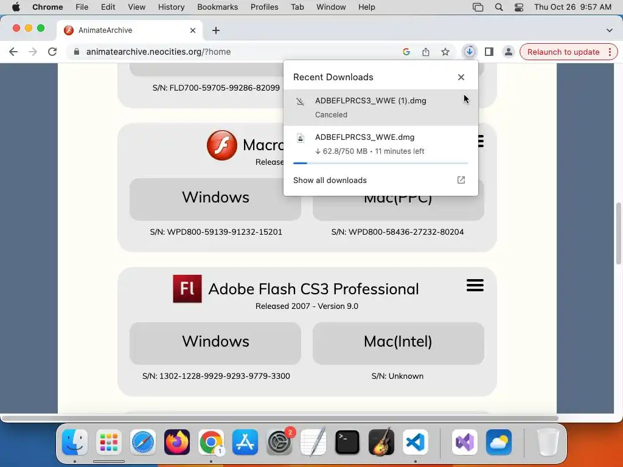Click the open-in-new-tab downloads icon
Viewport: 623px width, 467px height.
click(461, 180)
